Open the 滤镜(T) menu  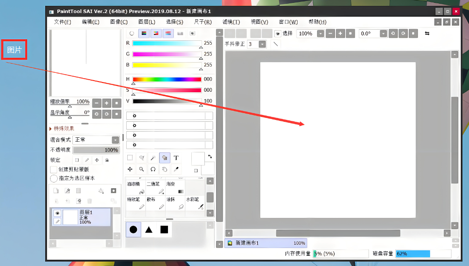pyautogui.click(x=231, y=22)
